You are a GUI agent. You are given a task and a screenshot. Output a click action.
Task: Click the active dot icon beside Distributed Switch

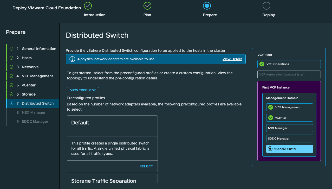[11, 103]
